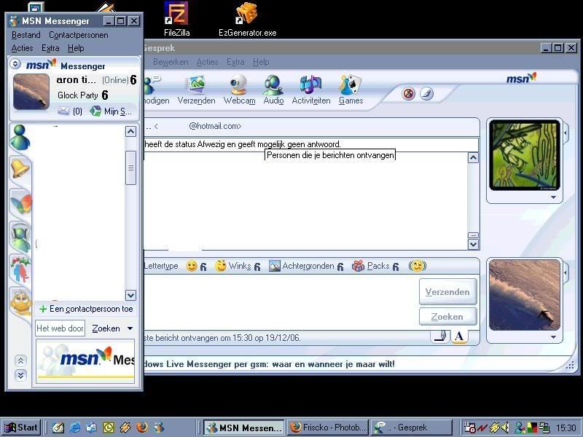The width and height of the screenshot is (583, 437).
Task: Open Lettertype font settings
Action: tap(161, 266)
